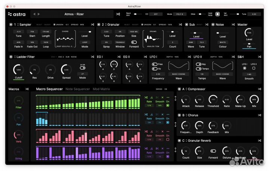Clear the pink Verb sequencer lane
The width and height of the screenshot is (269, 171).
click(x=163, y=131)
